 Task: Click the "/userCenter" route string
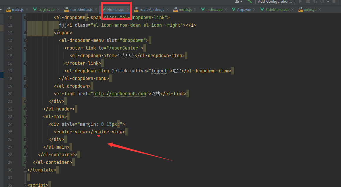tap(125, 48)
